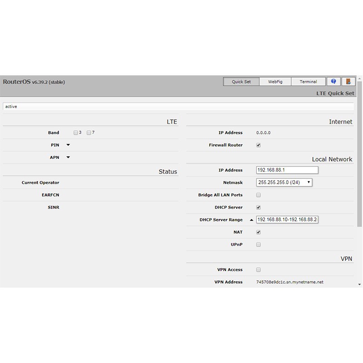This screenshot has width=363, height=363.
Task: Open the Terminal tab
Action: pyautogui.click(x=308, y=82)
